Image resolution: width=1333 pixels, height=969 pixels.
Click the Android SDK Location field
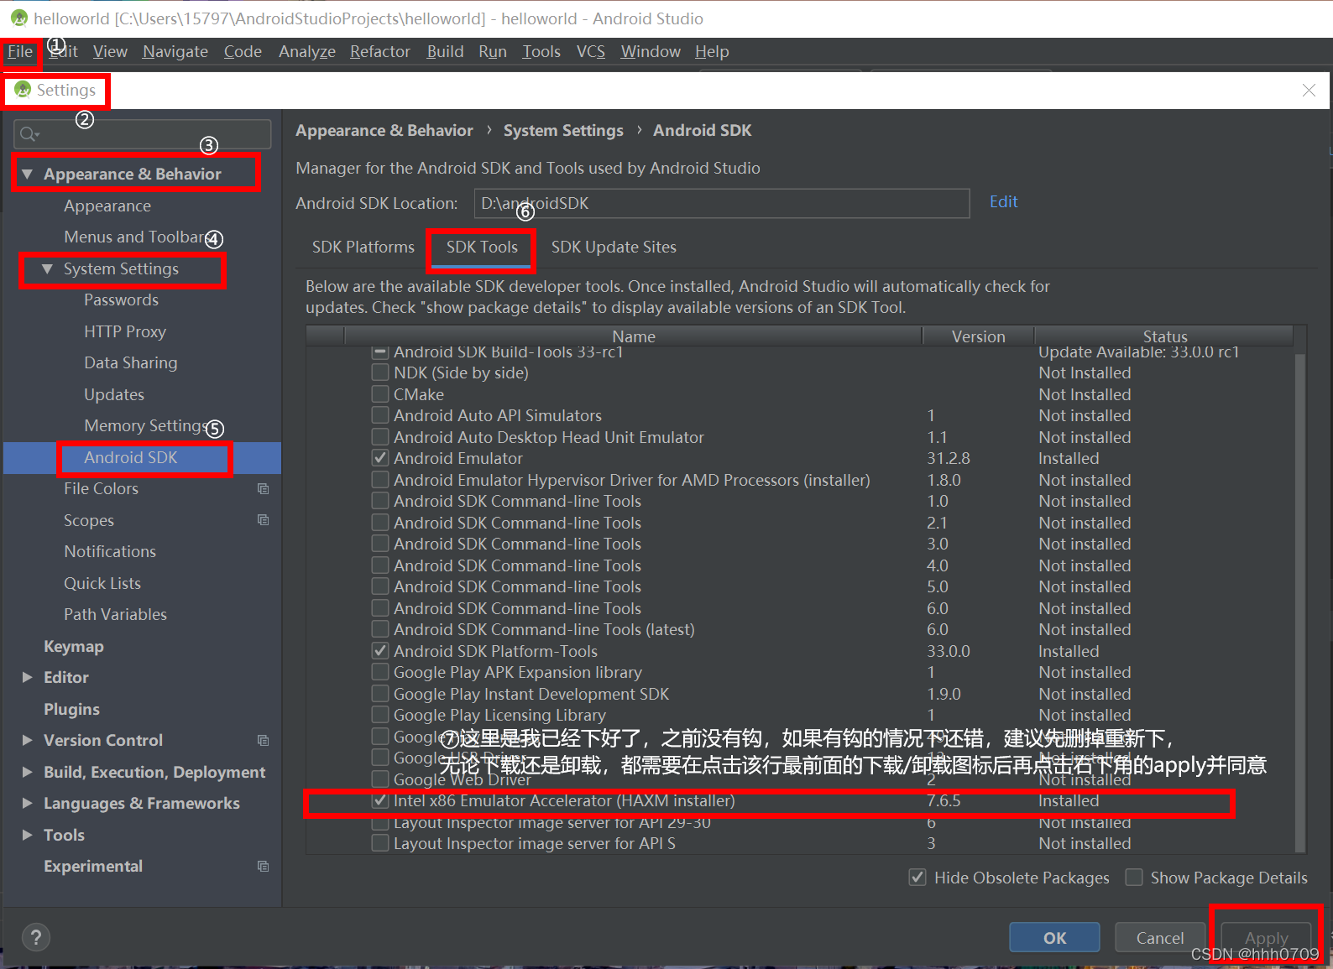[722, 203]
